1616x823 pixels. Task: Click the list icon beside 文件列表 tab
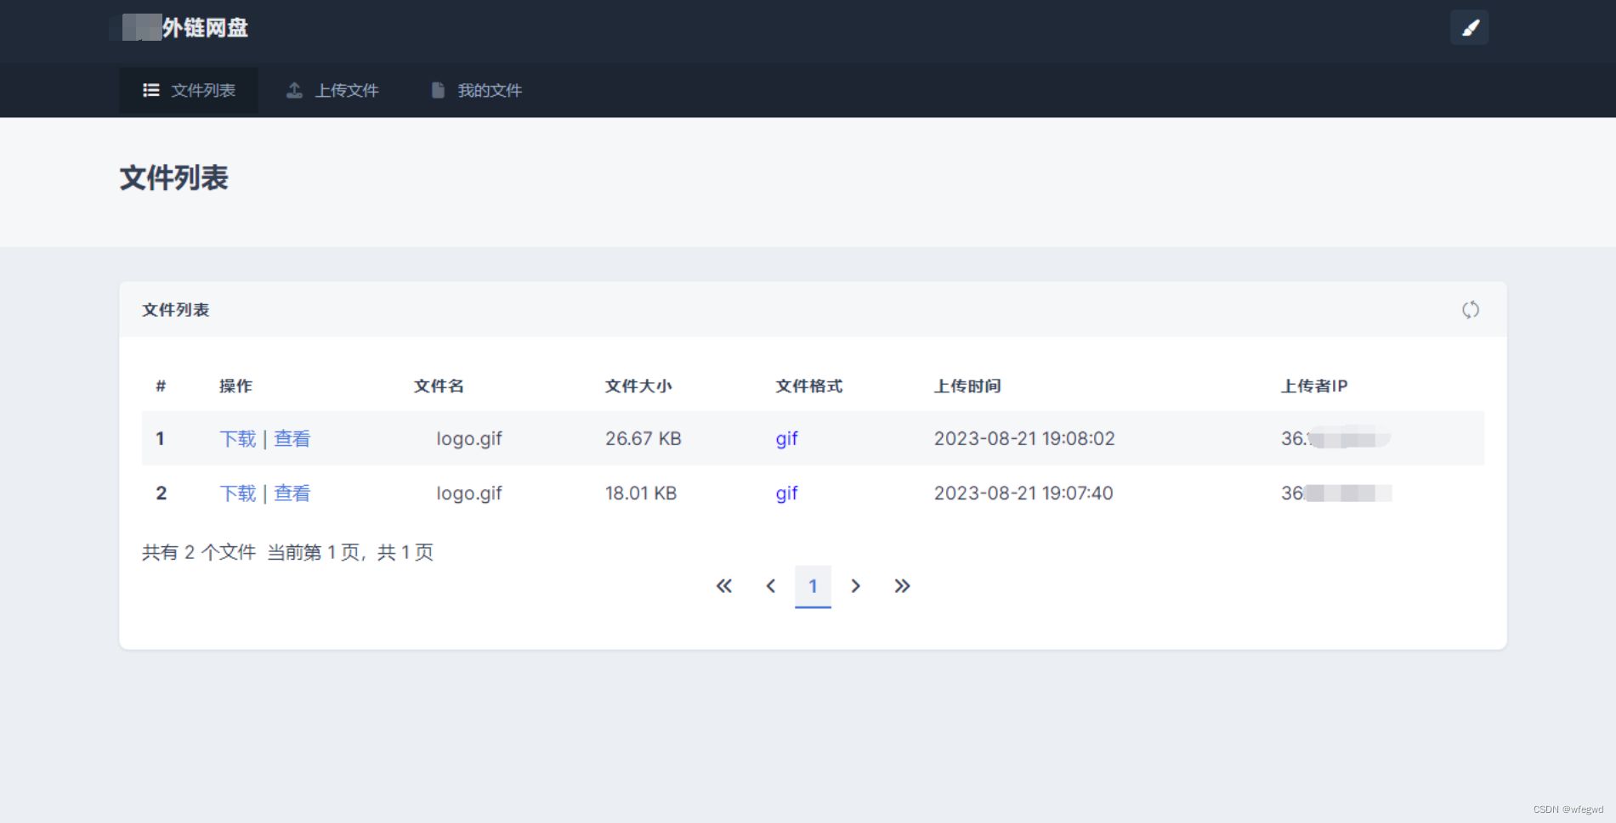(151, 90)
